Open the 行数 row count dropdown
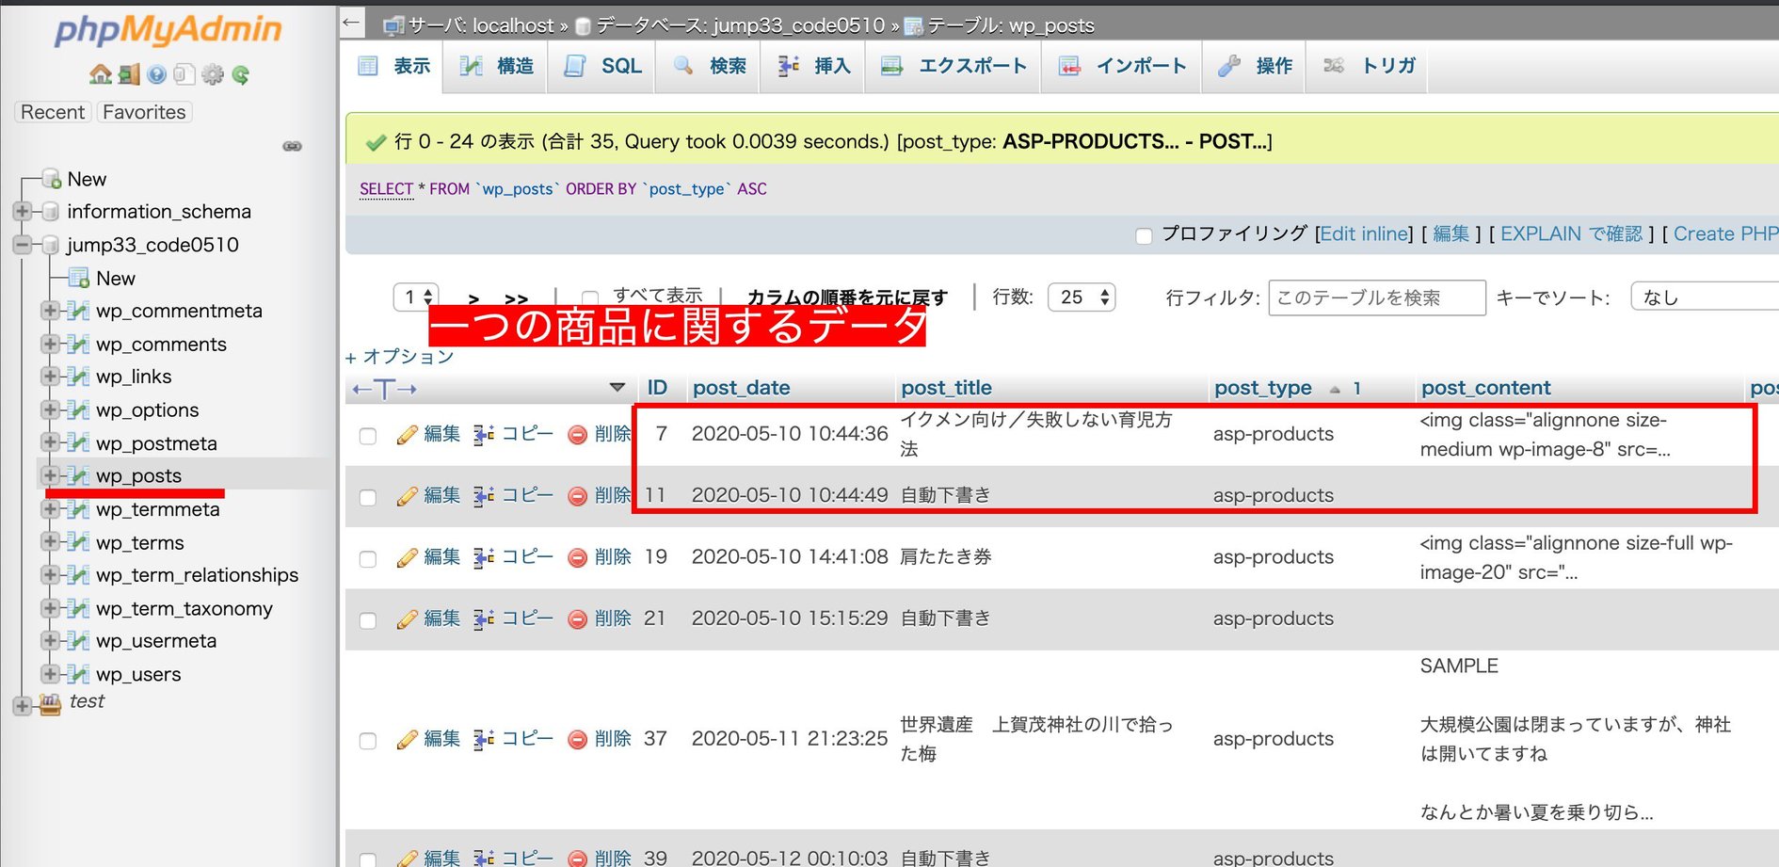The image size is (1779, 867). (x=1081, y=297)
